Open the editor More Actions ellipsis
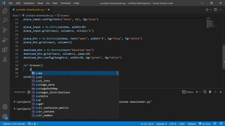The image size is (225, 126). tap(221, 9)
